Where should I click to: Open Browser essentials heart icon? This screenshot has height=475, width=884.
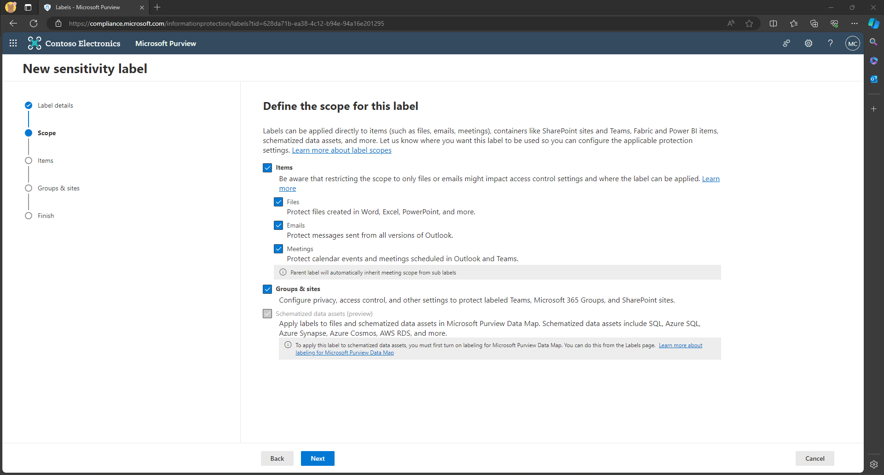[x=834, y=23]
